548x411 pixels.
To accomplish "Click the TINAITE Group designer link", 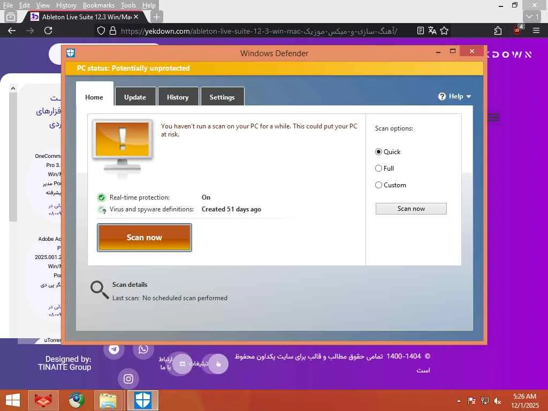I will tap(65, 367).
